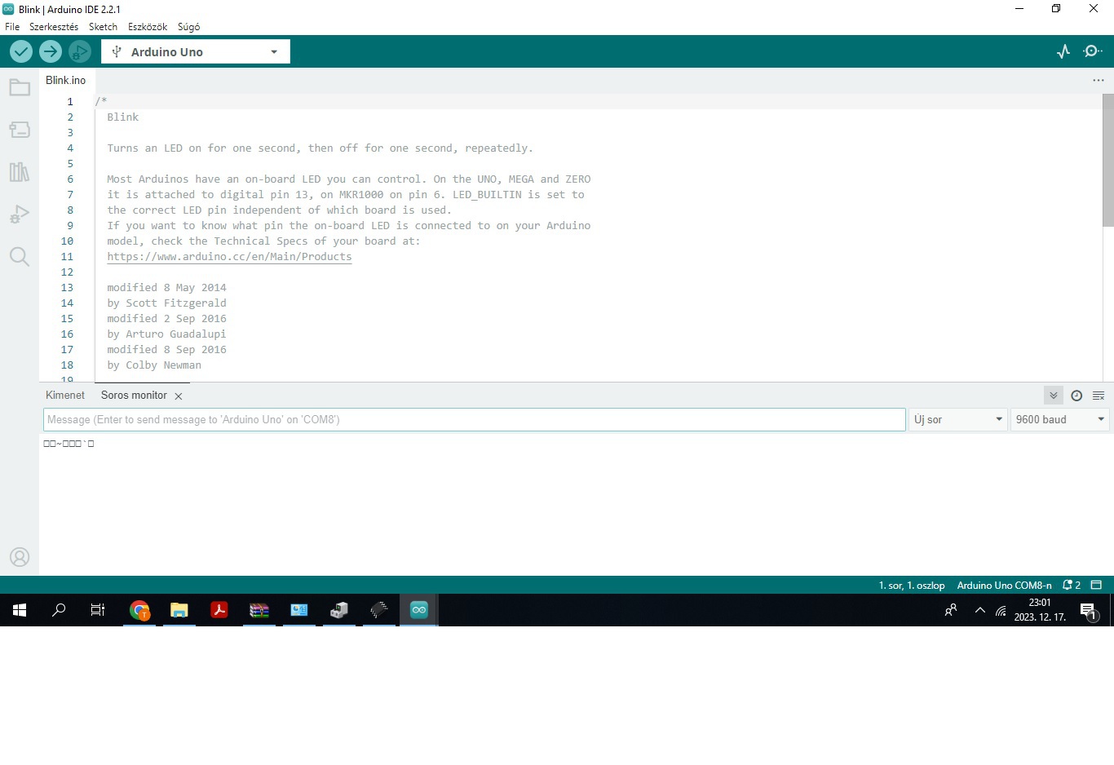Image resolution: width=1114 pixels, height=765 pixels.
Task: Open the Debug panel in the sidebar
Action: click(20, 214)
